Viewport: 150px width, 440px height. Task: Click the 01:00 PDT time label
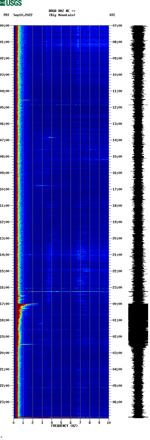(x=5, y=42)
